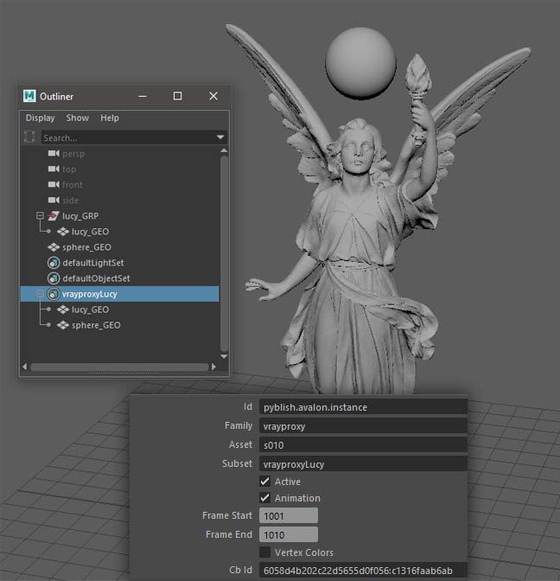Select lucy_GEO listed under vrayproxyLucy

(x=119, y=310)
